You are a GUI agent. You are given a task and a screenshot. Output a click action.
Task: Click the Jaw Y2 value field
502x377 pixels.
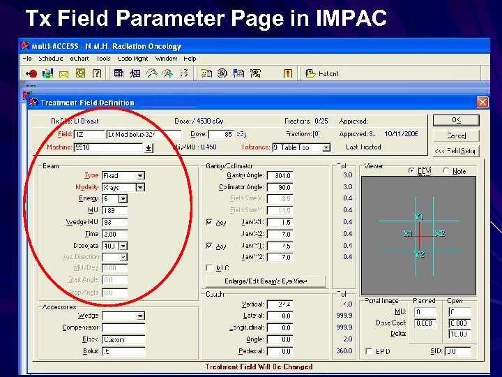pos(280,257)
